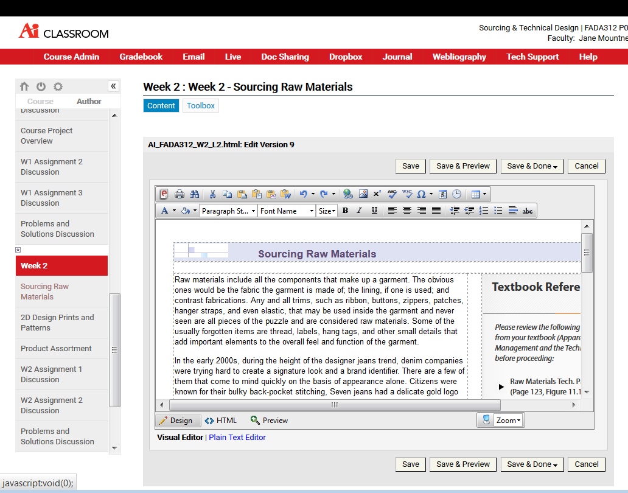Click the home icon in sidebar
Viewport: 628px width, 493px height.
[x=24, y=86]
